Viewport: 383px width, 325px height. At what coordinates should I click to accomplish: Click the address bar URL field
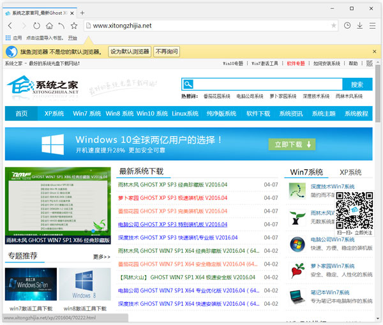coord(211,26)
